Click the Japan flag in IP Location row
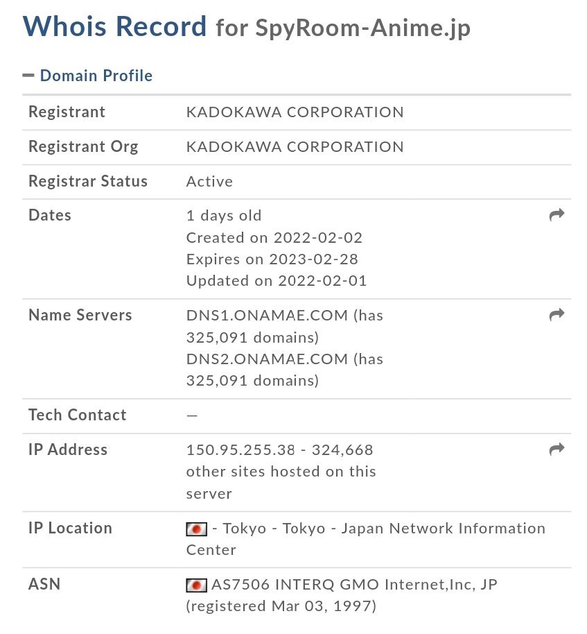This screenshot has height=634, width=587. (x=197, y=529)
